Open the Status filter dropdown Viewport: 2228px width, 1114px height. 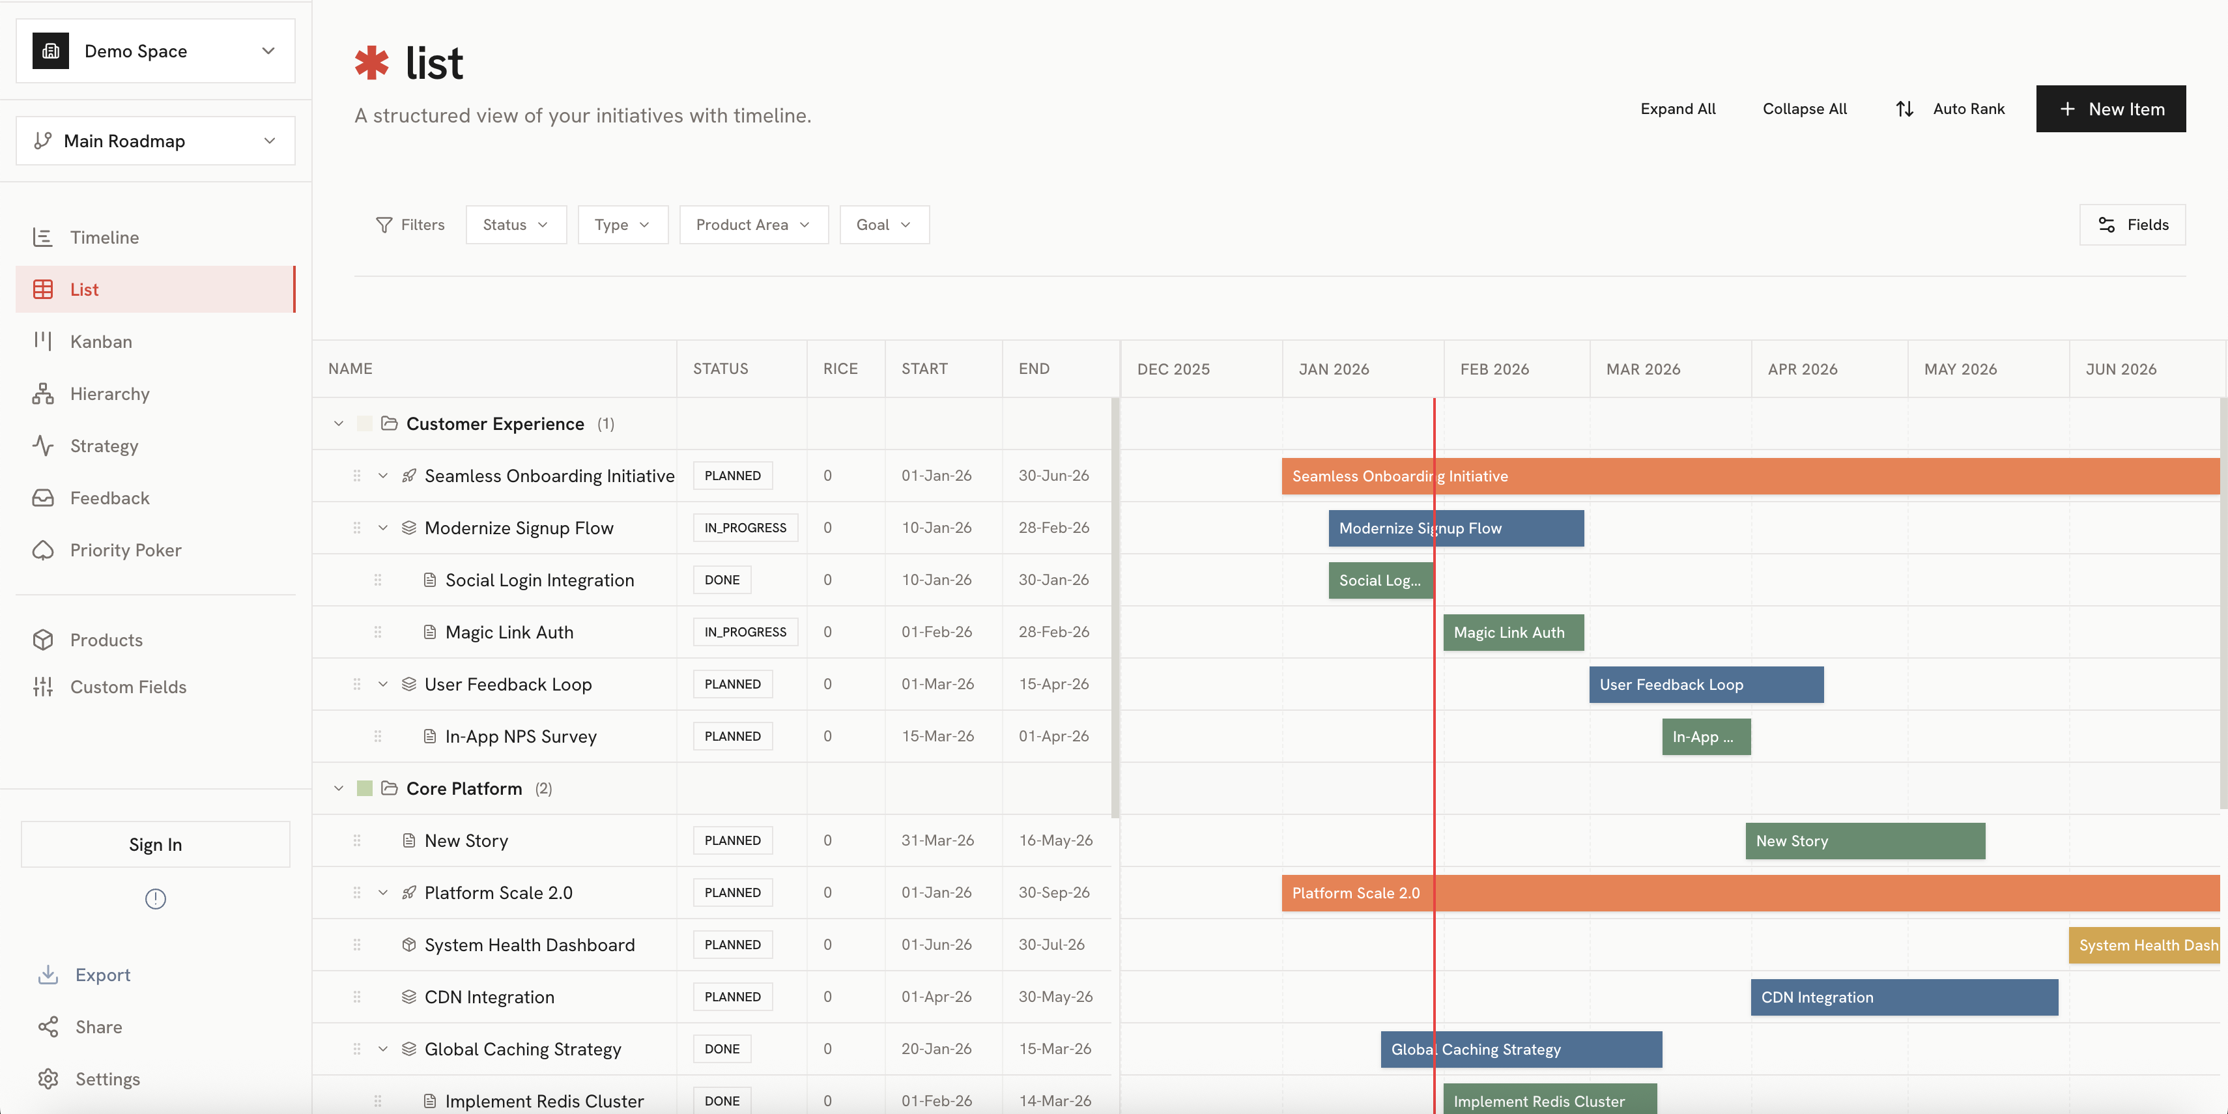click(515, 225)
